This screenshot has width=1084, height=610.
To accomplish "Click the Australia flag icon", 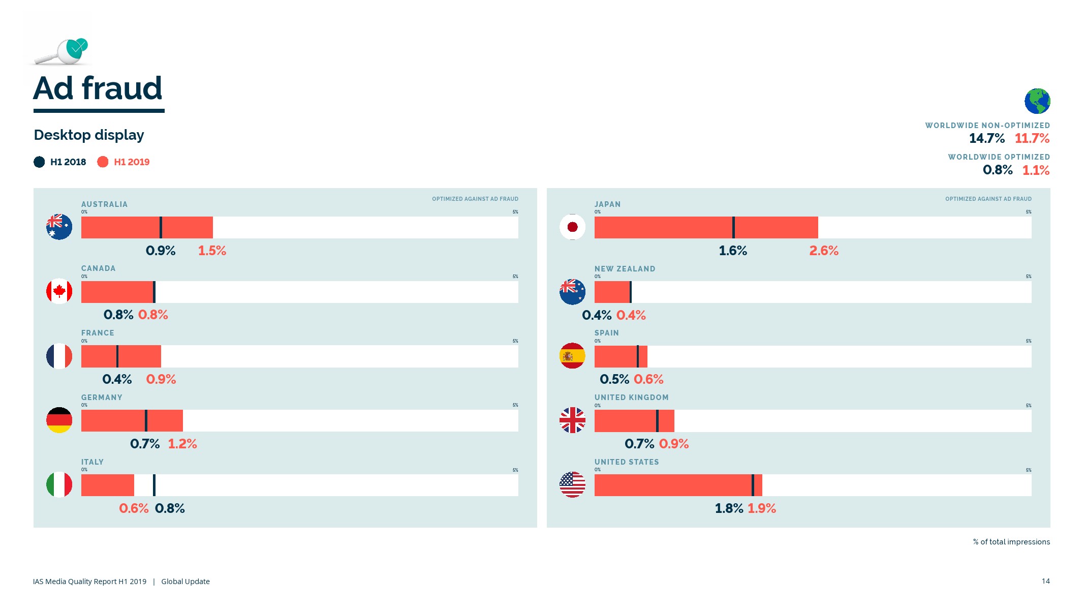I will point(59,227).
